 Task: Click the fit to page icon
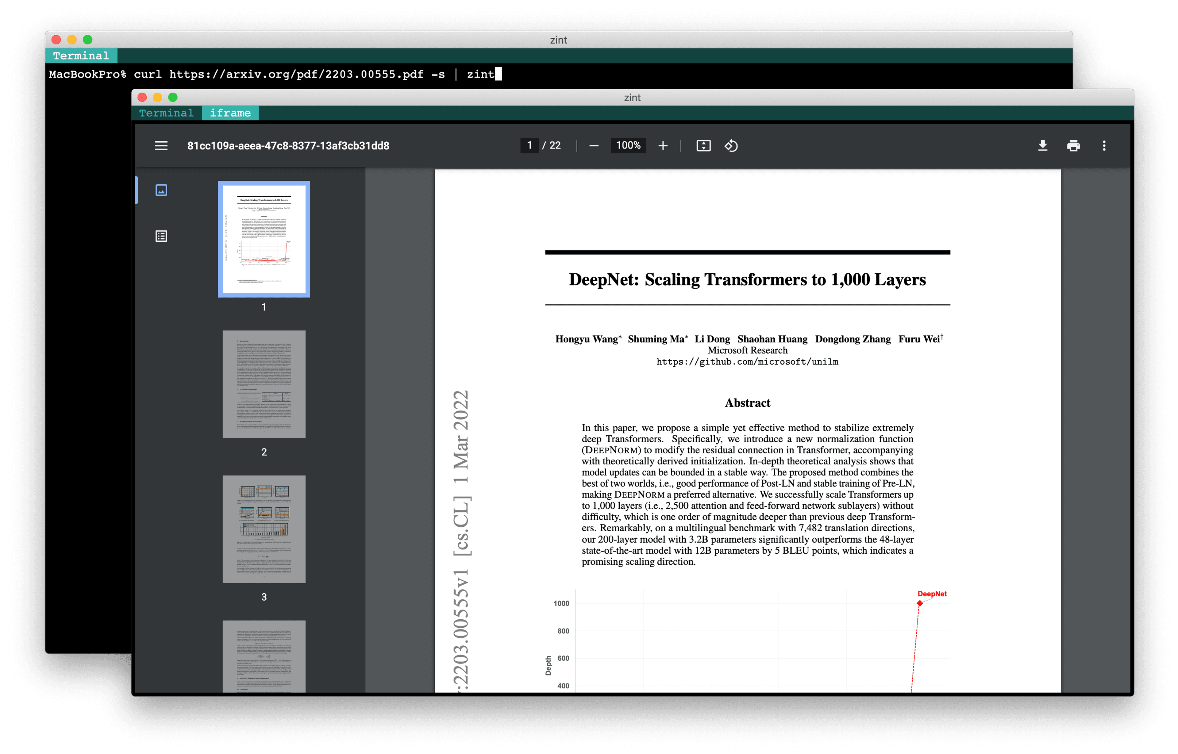(x=703, y=146)
